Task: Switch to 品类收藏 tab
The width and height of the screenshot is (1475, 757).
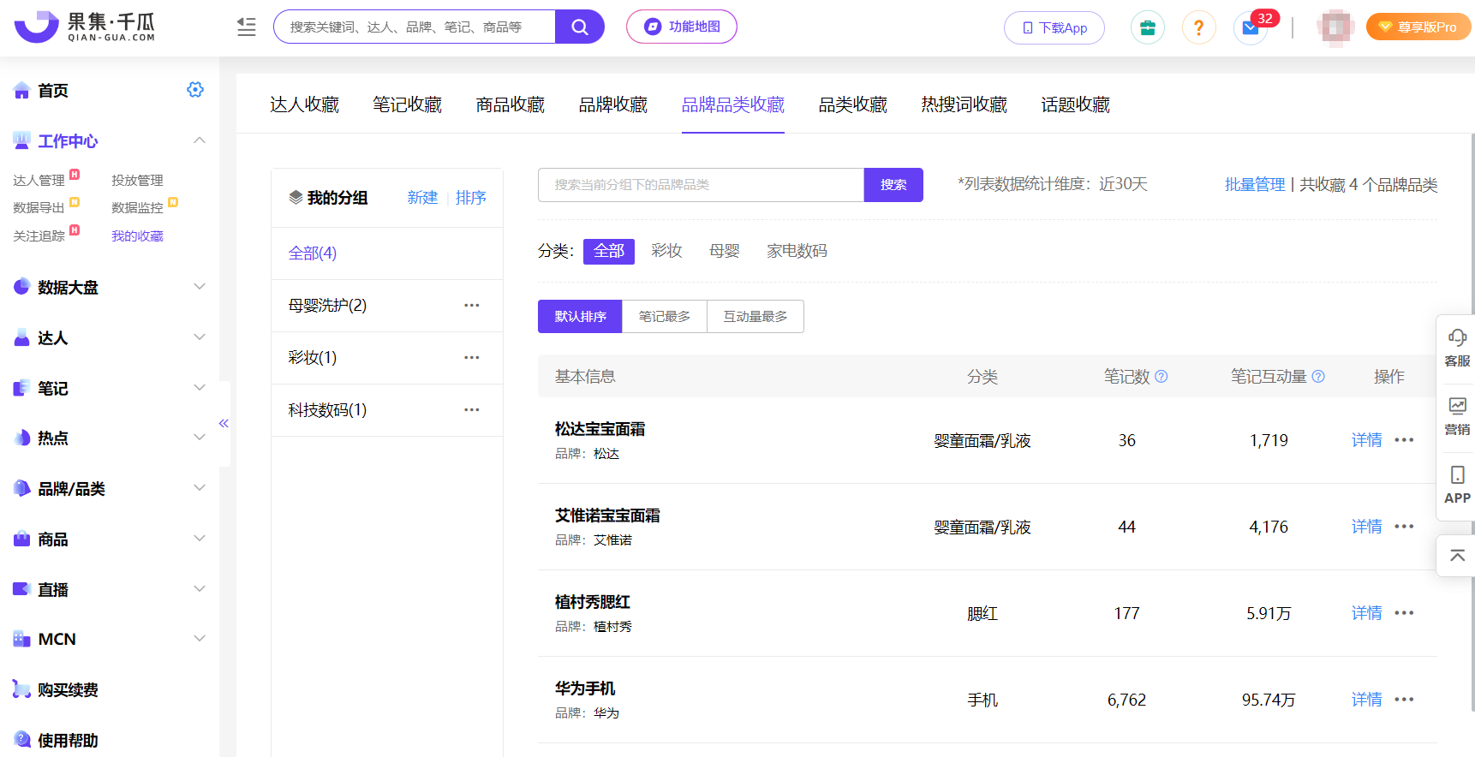Action: tap(853, 104)
